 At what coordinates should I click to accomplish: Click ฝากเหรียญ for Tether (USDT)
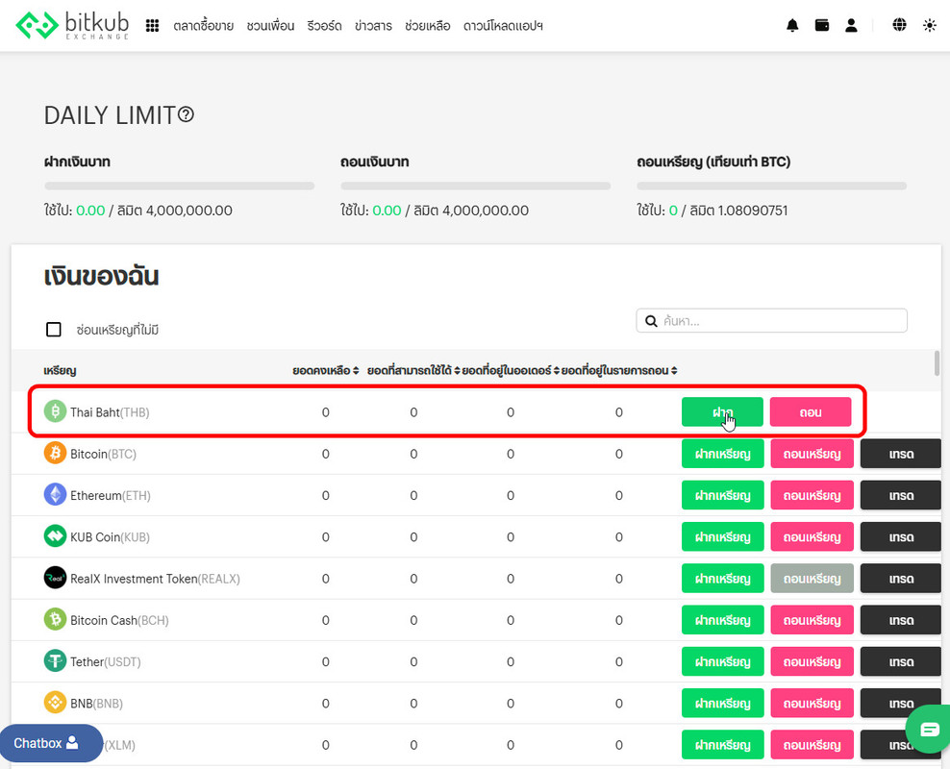[723, 661]
